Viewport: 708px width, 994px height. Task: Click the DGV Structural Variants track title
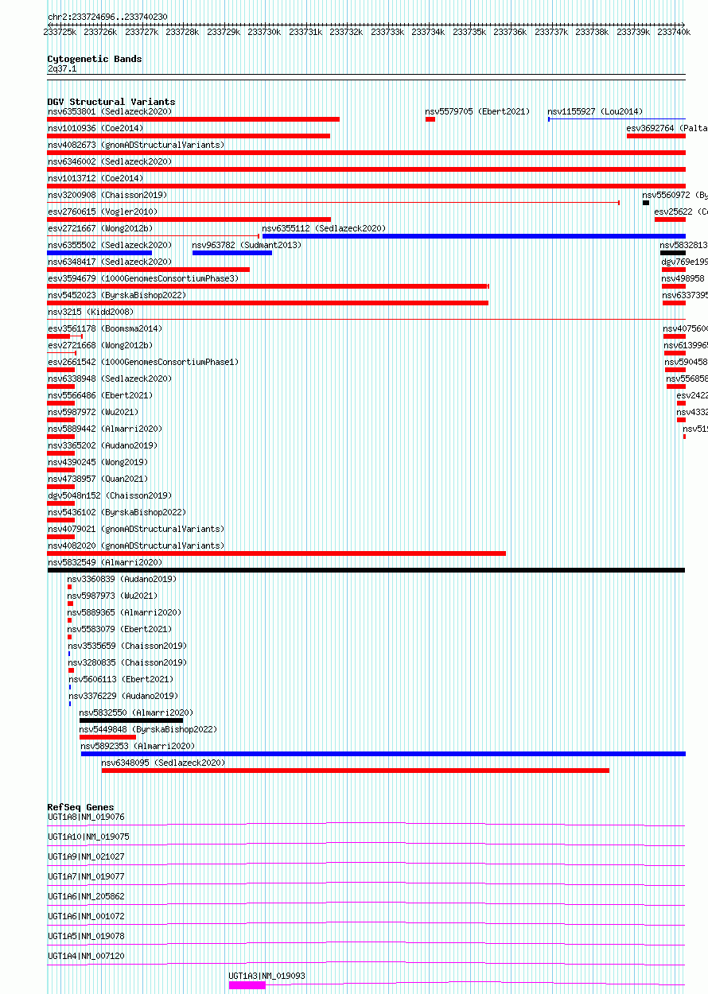click(111, 102)
